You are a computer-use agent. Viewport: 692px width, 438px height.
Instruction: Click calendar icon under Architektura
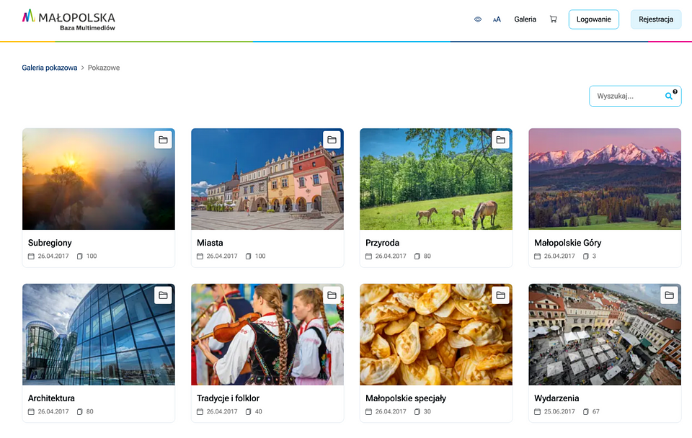tap(31, 411)
